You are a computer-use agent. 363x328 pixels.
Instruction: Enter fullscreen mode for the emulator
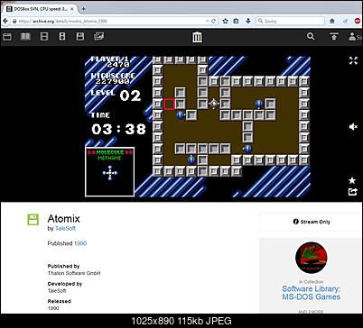tap(353, 60)
